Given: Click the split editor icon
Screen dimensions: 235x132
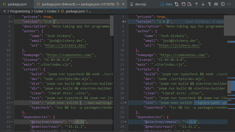Looking at the screenshot, I should point(223,4).
